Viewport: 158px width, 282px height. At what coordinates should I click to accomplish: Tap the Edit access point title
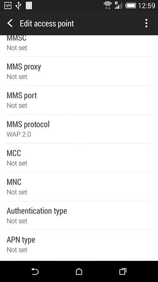pyautogui.click(x=47, y=23)
